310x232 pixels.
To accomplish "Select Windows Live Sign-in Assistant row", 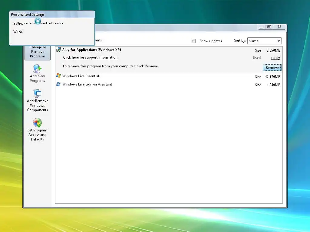I will (x=169, y=85).
